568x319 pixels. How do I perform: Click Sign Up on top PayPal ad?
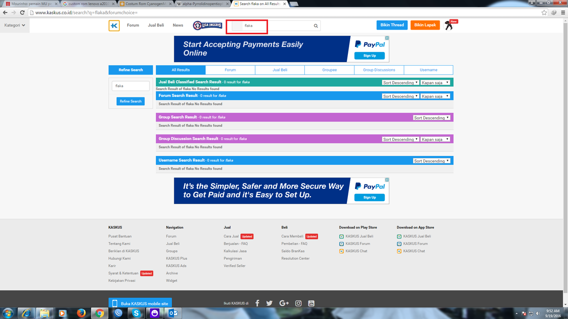click(370, 56)
